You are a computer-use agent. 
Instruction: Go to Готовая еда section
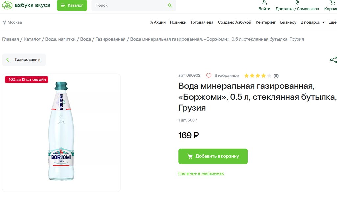pyautogui.click(x=202, y=22)
